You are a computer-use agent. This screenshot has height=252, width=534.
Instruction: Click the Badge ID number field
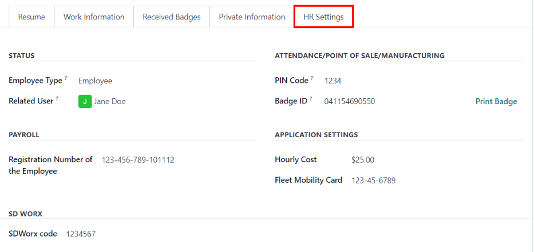[350, 102]
